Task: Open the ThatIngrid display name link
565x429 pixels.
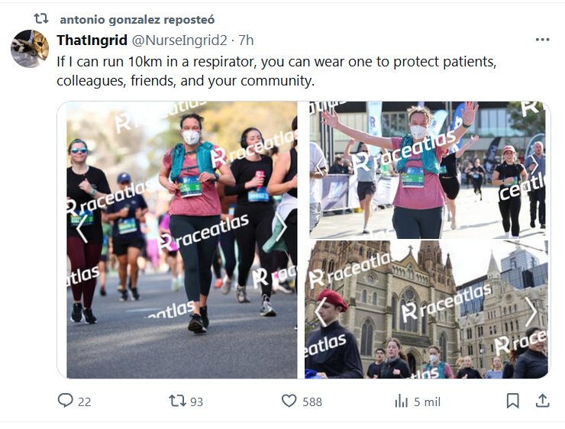Action: 92,40
